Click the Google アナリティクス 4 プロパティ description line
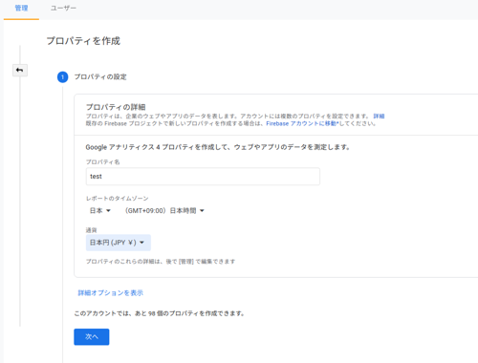478x363 pixels. coord(218,147)
